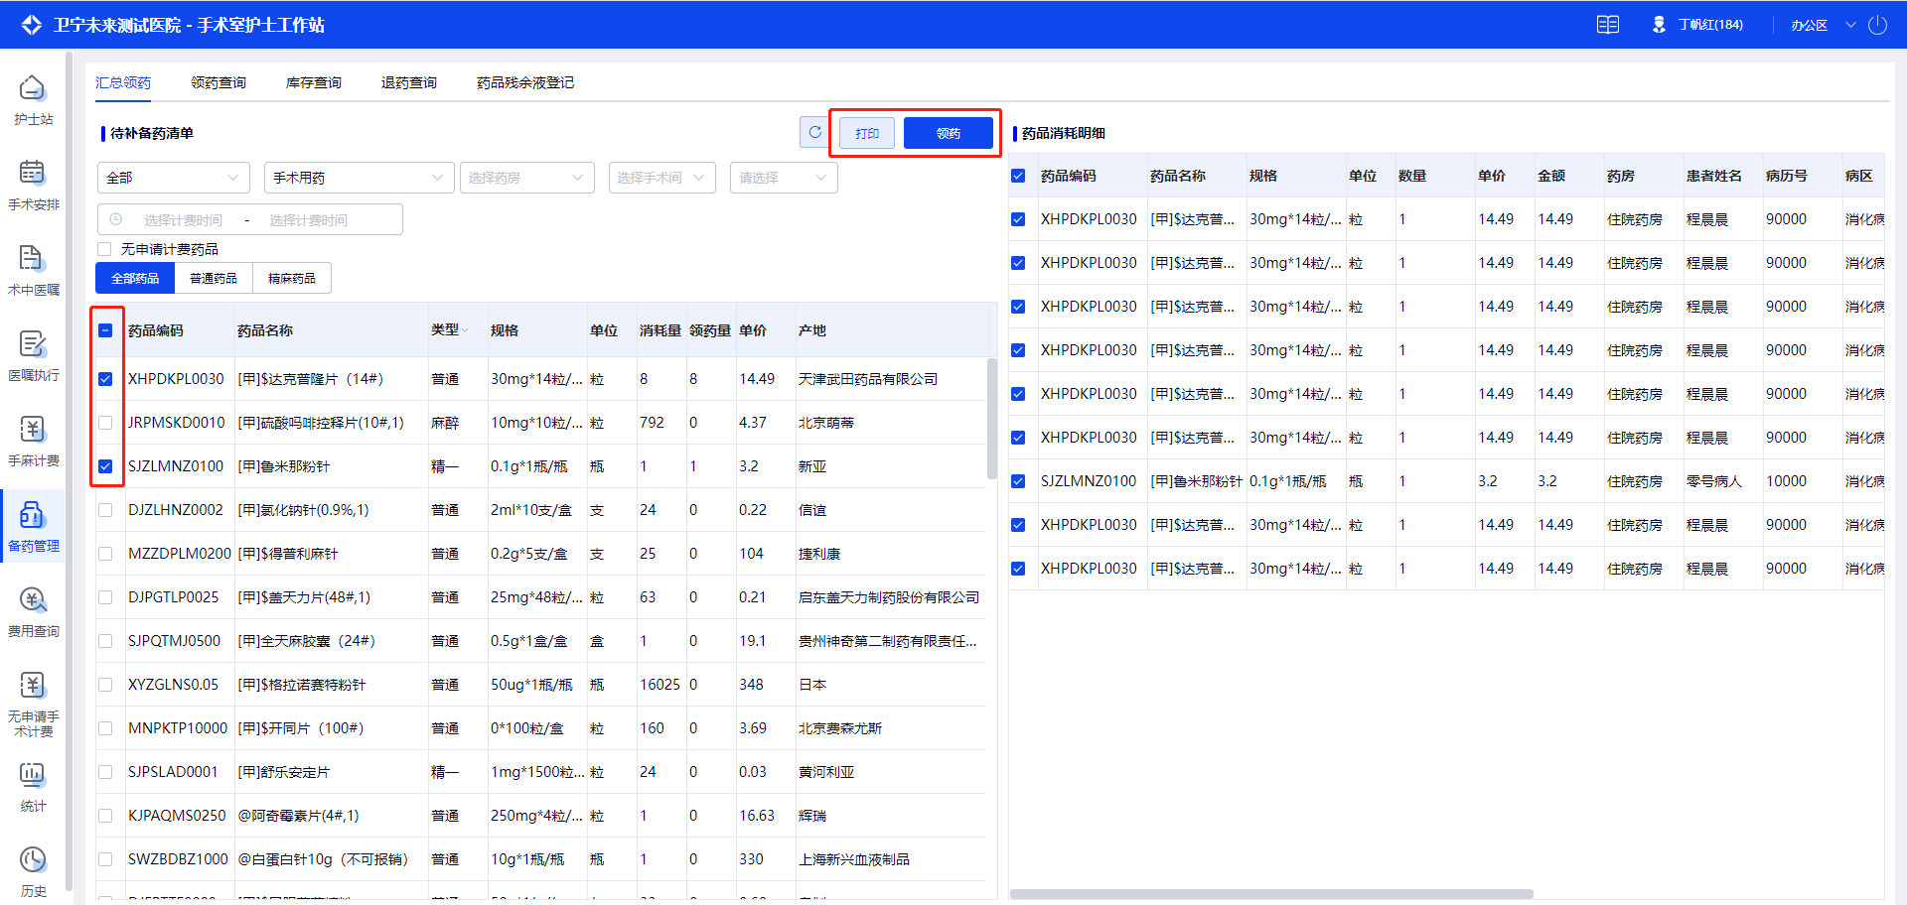Check the DJZLHNZ0002 氯化钠针 row checkbox
This screenshot has width=1907, height=905.
pos(105,510)
